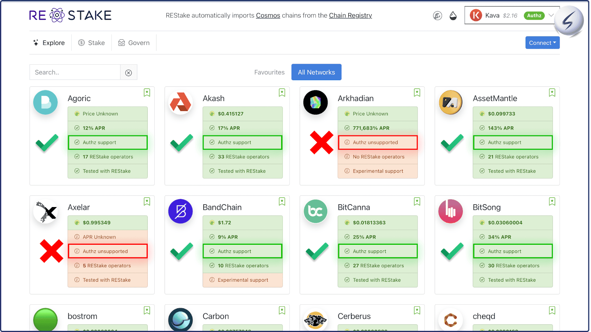Click BitSong price $0.03060004
The width and height of the screenshot is (591, 332).
(x=513, y=223)
